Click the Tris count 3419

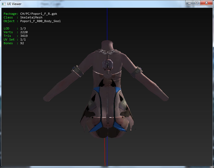(x=24, y=36)
